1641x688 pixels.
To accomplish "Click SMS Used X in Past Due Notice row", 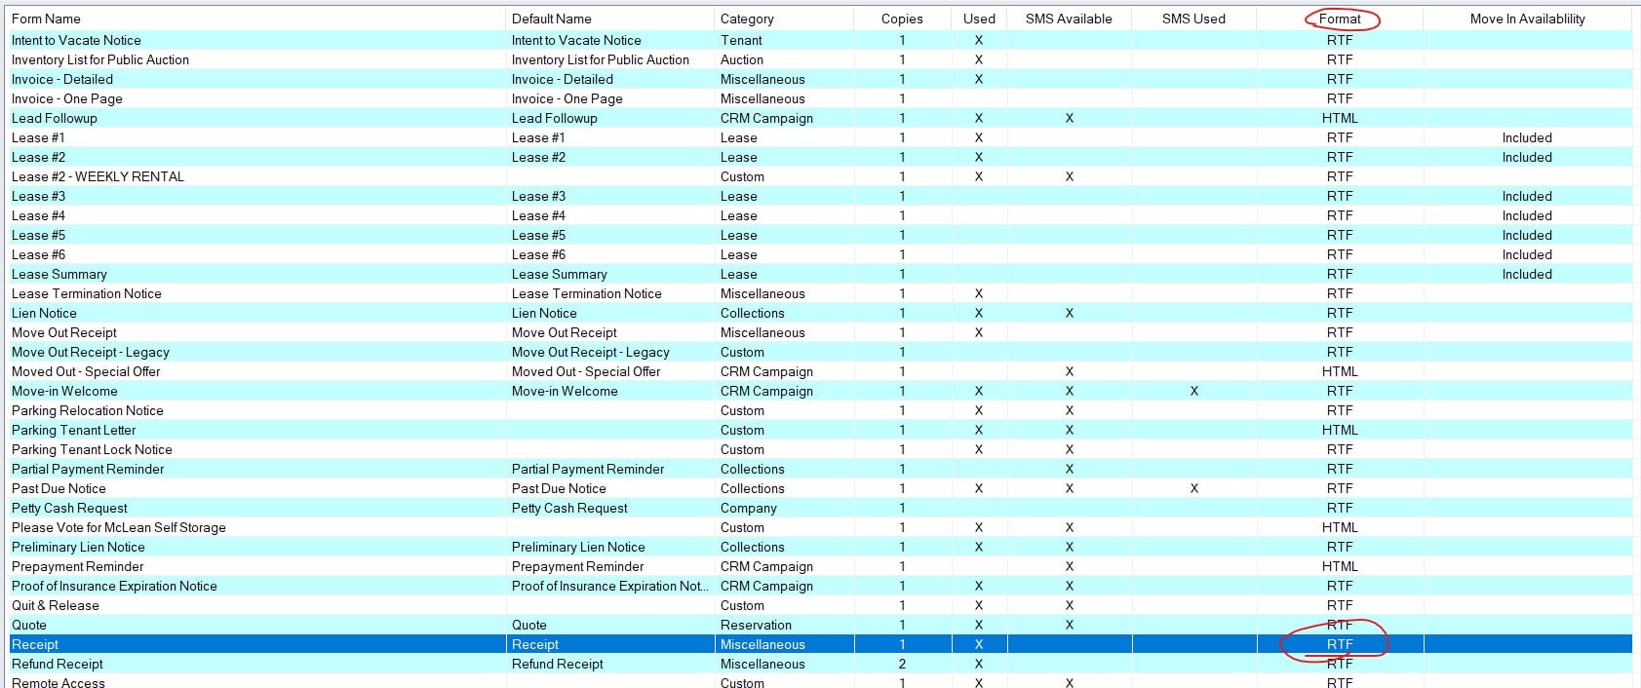I will point(1194,488).
